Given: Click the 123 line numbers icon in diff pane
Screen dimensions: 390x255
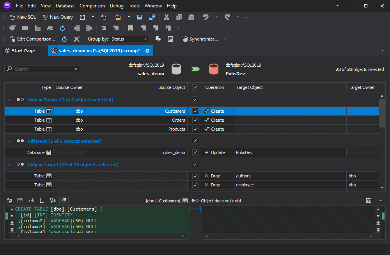Looking at the screenshot, I should [20, 200].
